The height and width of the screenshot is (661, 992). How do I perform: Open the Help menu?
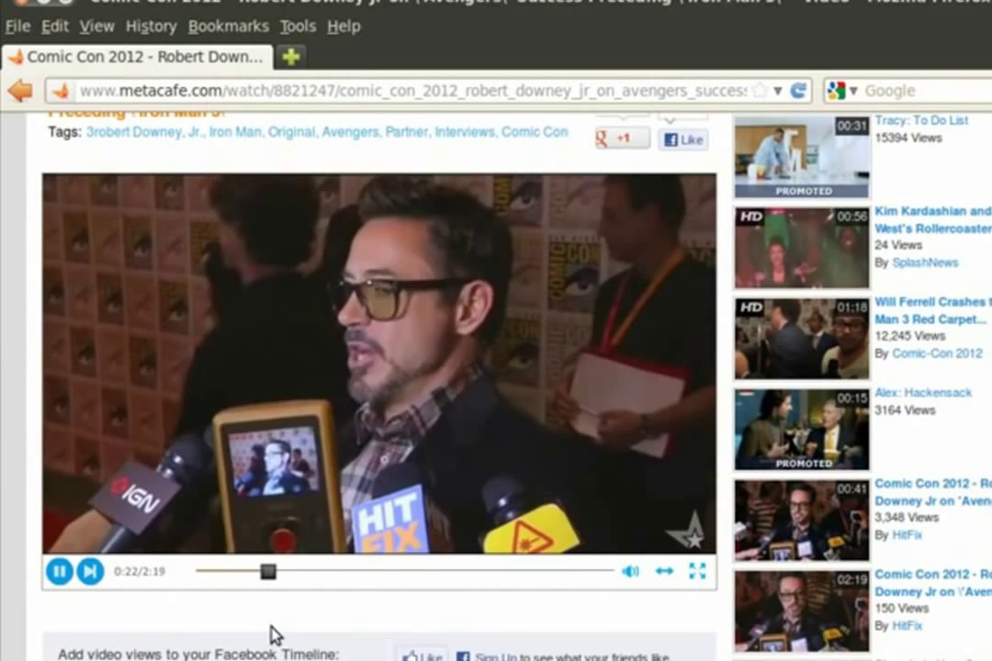point(344,27)
